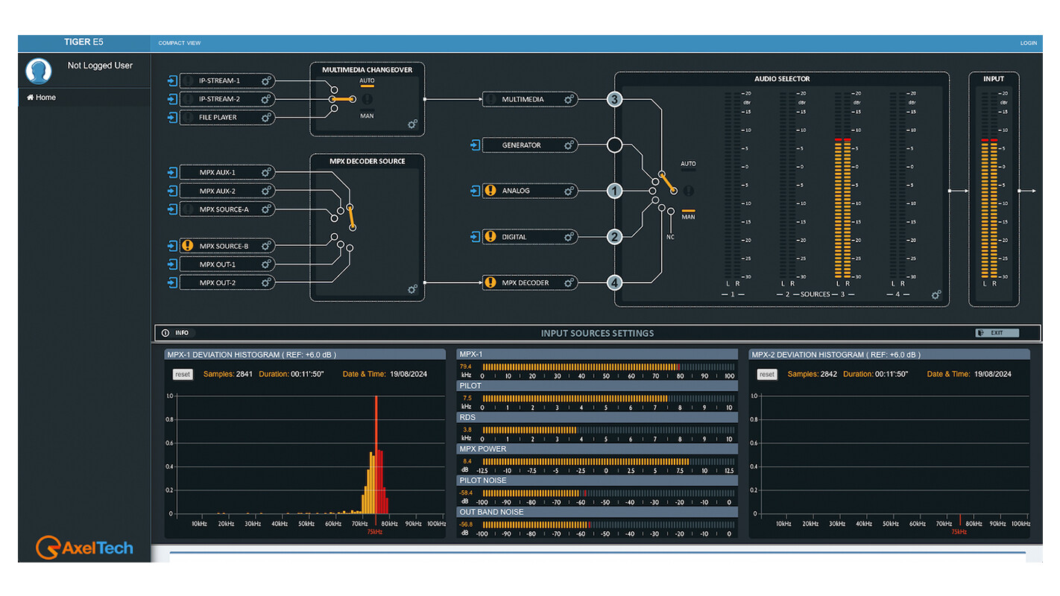Image resolution: width=1060 pixels, height=596 pixels.
Task: Click the LOGIN link
Action: pos(1028,43)
